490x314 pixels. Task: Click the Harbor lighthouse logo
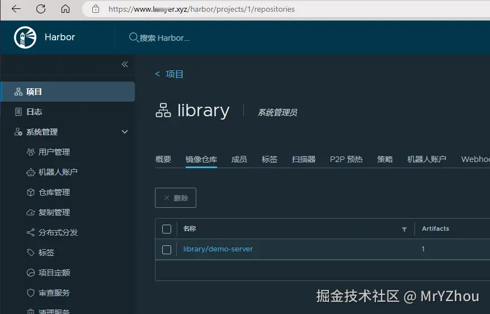25,37
